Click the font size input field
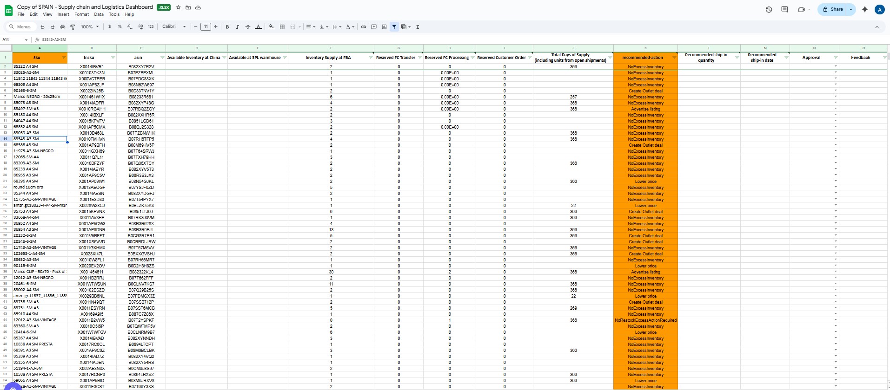The height and width of the screenshot is (390, 890). coord(206,27)
